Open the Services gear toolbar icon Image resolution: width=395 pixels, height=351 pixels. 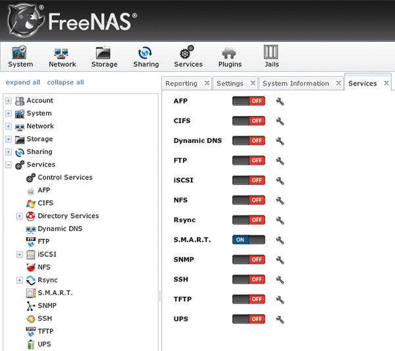pyautogui.click(x=188, y=57)
